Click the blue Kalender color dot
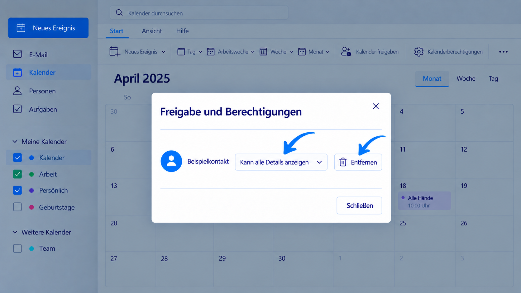 click(31, 158)
